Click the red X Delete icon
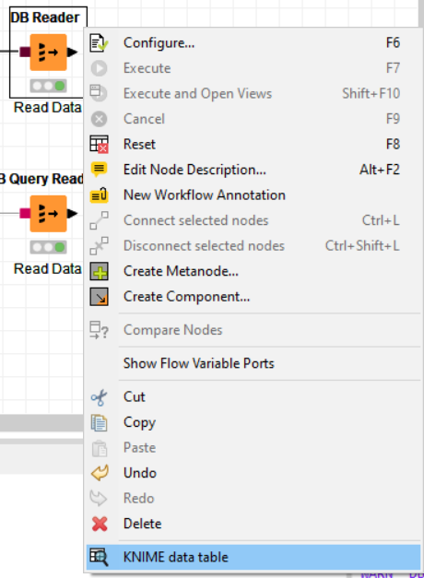The height and width of the screenshot is (578, 424). click(x=100, y=524)
